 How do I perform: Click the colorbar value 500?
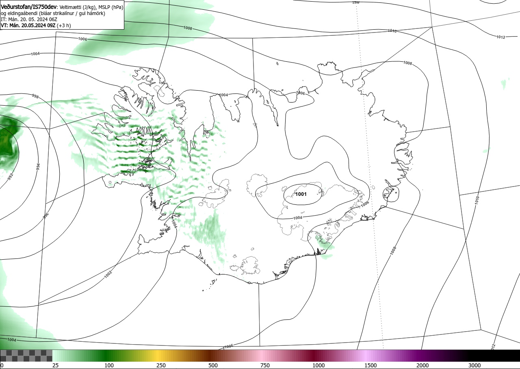tap(213, 365)
